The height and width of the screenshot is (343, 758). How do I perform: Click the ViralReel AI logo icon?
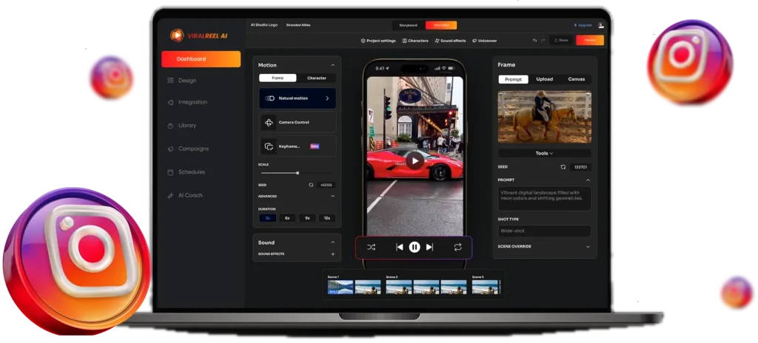177,35
